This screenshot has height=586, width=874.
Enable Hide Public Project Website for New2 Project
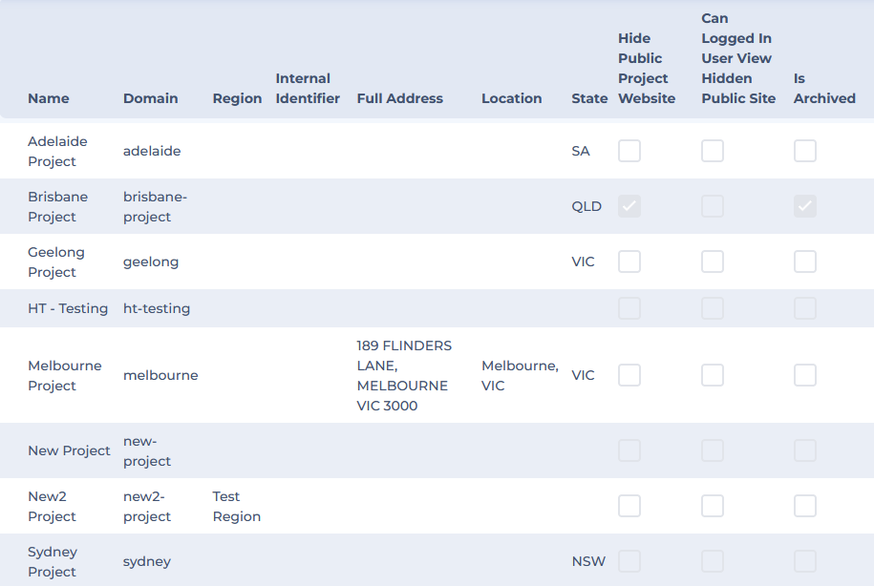tap(629, 506)
